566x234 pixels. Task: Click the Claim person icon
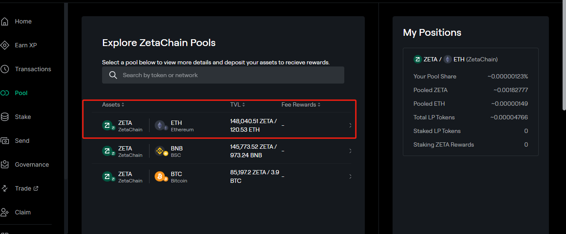click(5, 212)
